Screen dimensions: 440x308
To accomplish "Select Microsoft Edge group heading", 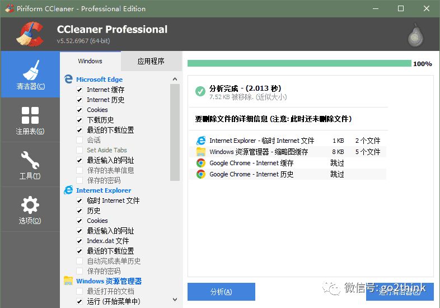I will (x=99, y=80).
